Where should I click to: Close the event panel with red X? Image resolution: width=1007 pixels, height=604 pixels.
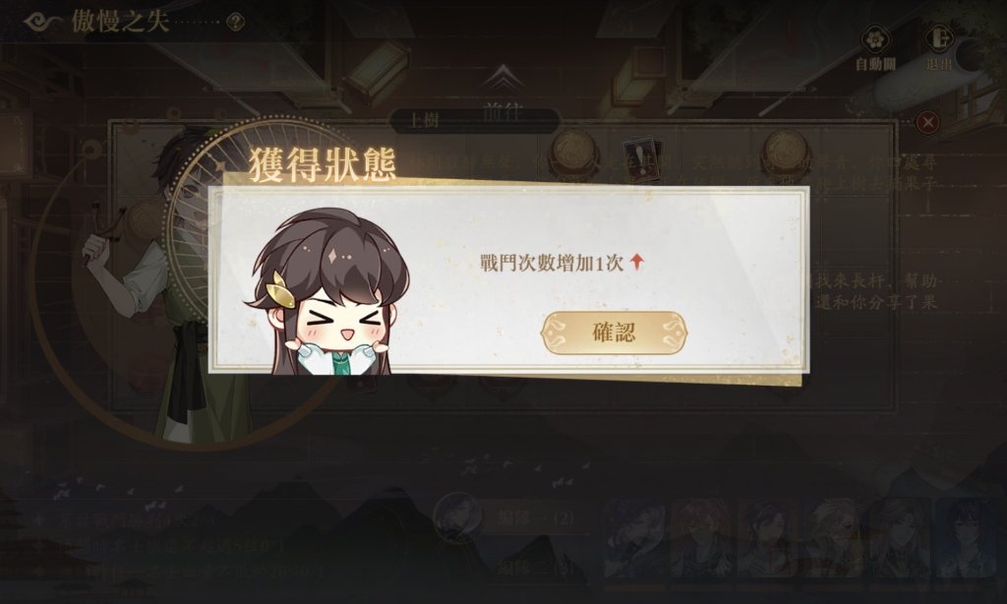(926, 121)
